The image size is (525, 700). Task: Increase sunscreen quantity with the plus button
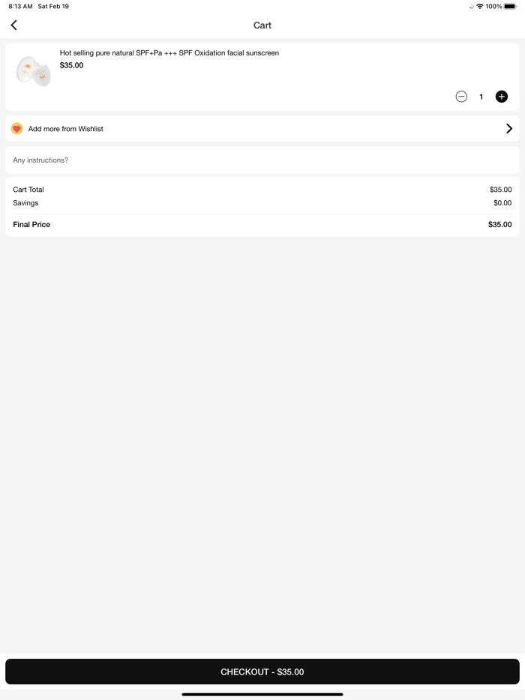coord(502,97)
